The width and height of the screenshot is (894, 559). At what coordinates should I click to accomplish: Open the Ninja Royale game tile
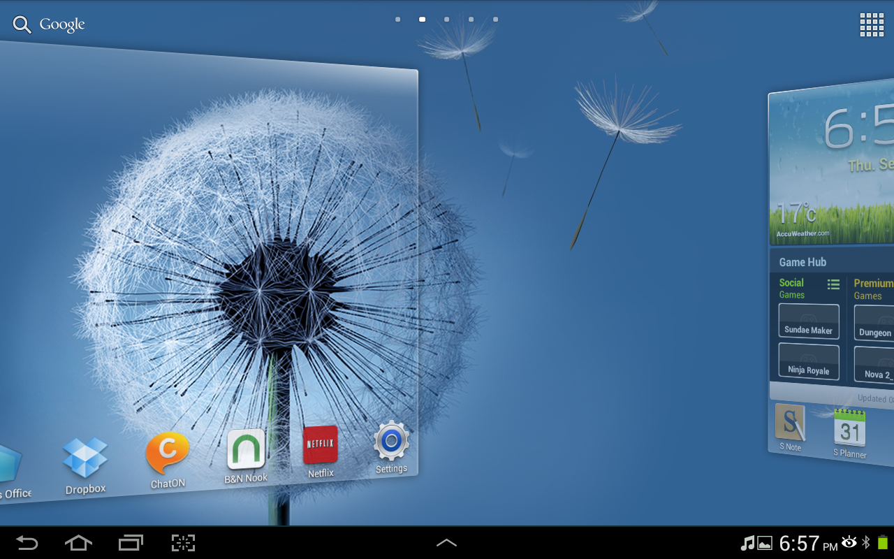click(x=808, y=361)
